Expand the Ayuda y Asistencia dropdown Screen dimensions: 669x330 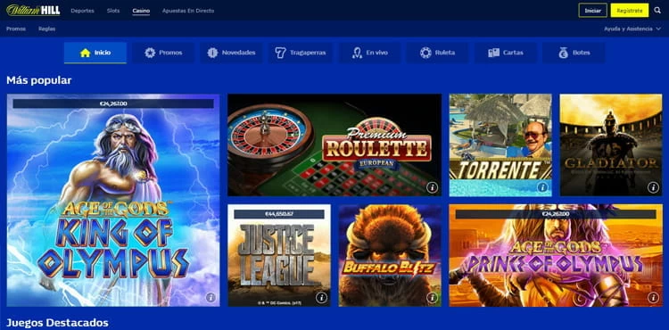click(632, 29)
